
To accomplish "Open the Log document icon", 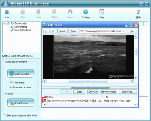I will 102,12.
